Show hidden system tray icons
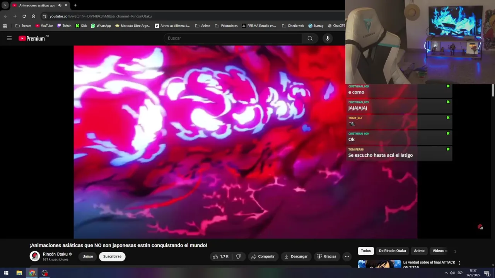The image size is (495, 278). tap(446, 273)
